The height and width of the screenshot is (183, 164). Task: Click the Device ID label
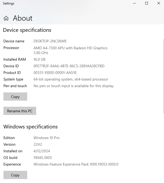click(x=11, y=66)
